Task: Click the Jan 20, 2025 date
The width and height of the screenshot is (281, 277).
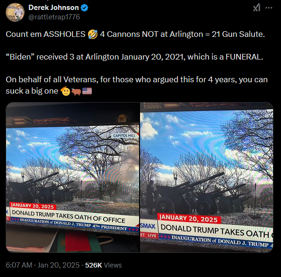Action: 58,265
